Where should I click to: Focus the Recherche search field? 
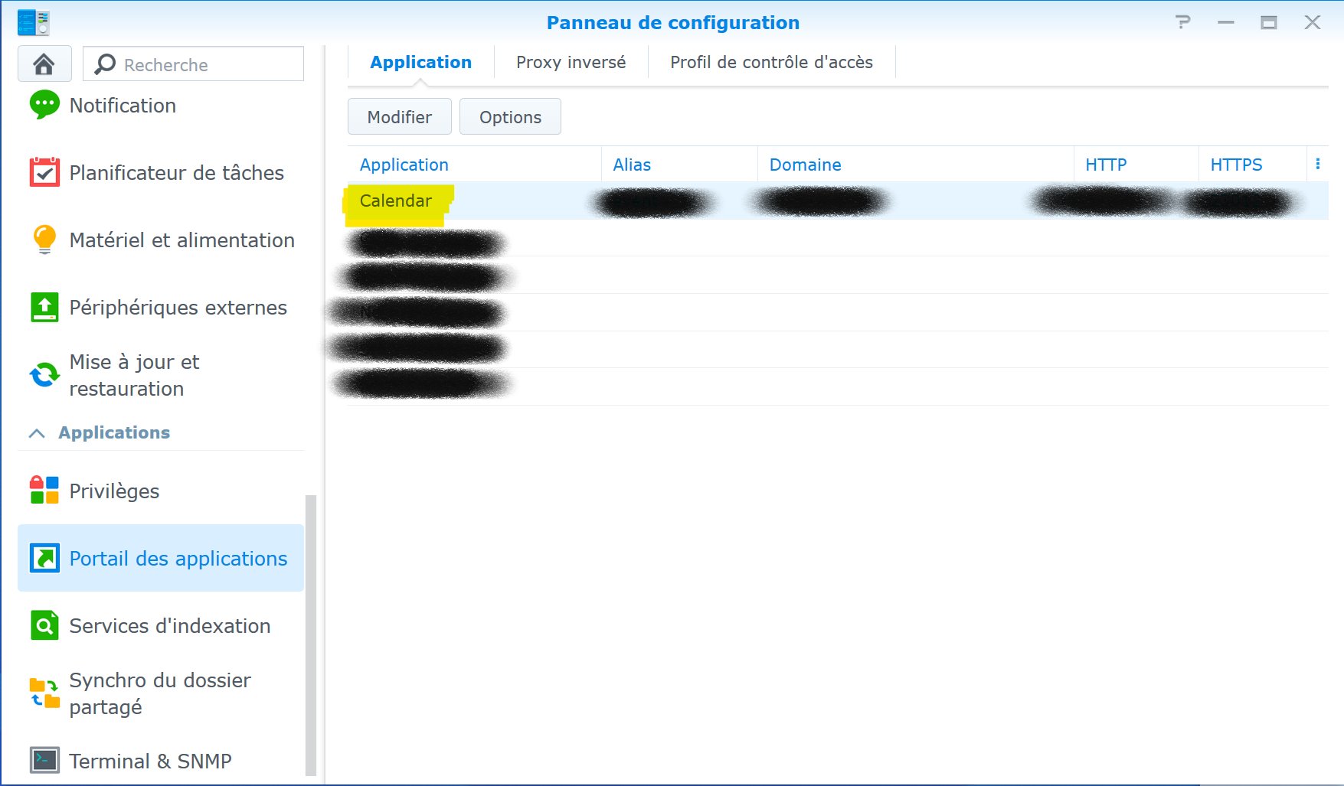pyautogui.click(x=193, y=64)
